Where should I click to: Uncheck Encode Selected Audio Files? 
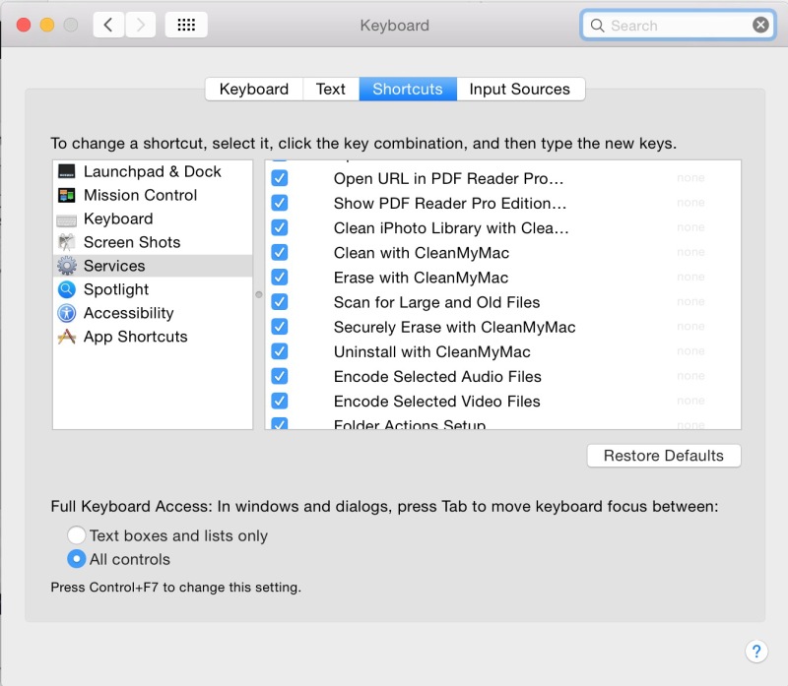[280, 376]
